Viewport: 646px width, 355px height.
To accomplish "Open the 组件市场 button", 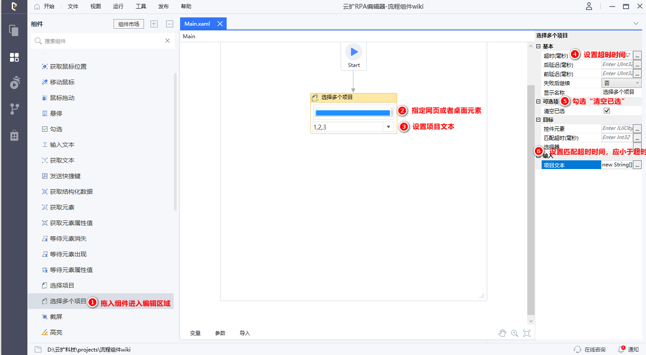I will 129,24.
